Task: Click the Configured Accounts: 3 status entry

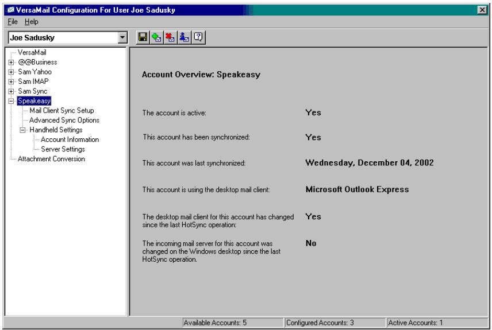Action: (335, 323)
